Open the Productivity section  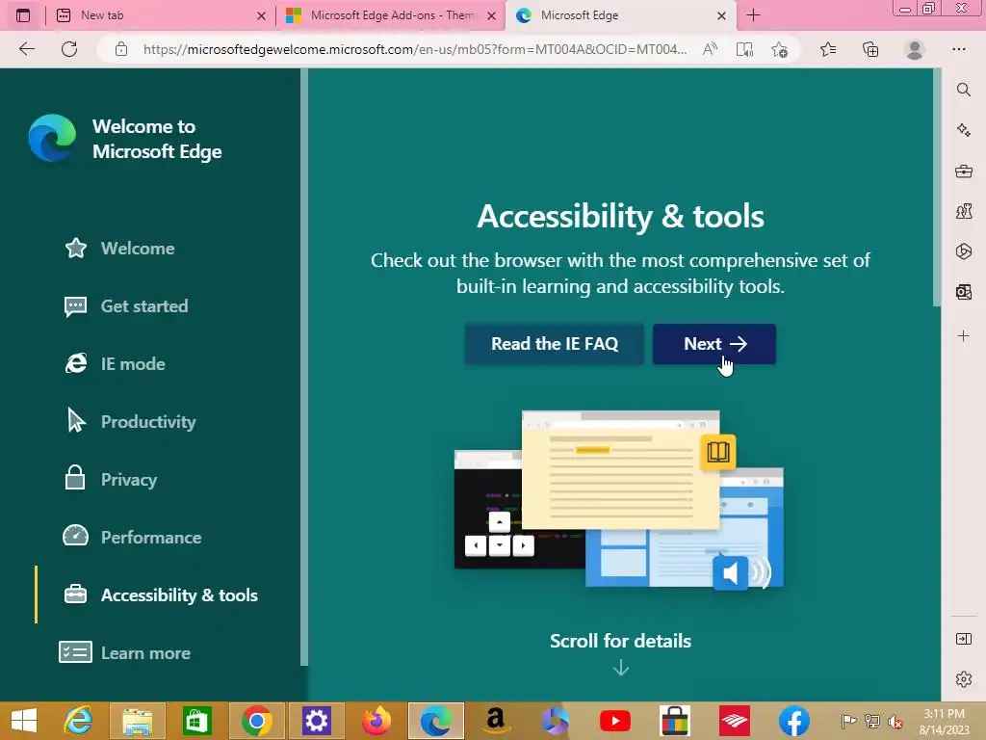pyautogui.click(x=130, y=422)
